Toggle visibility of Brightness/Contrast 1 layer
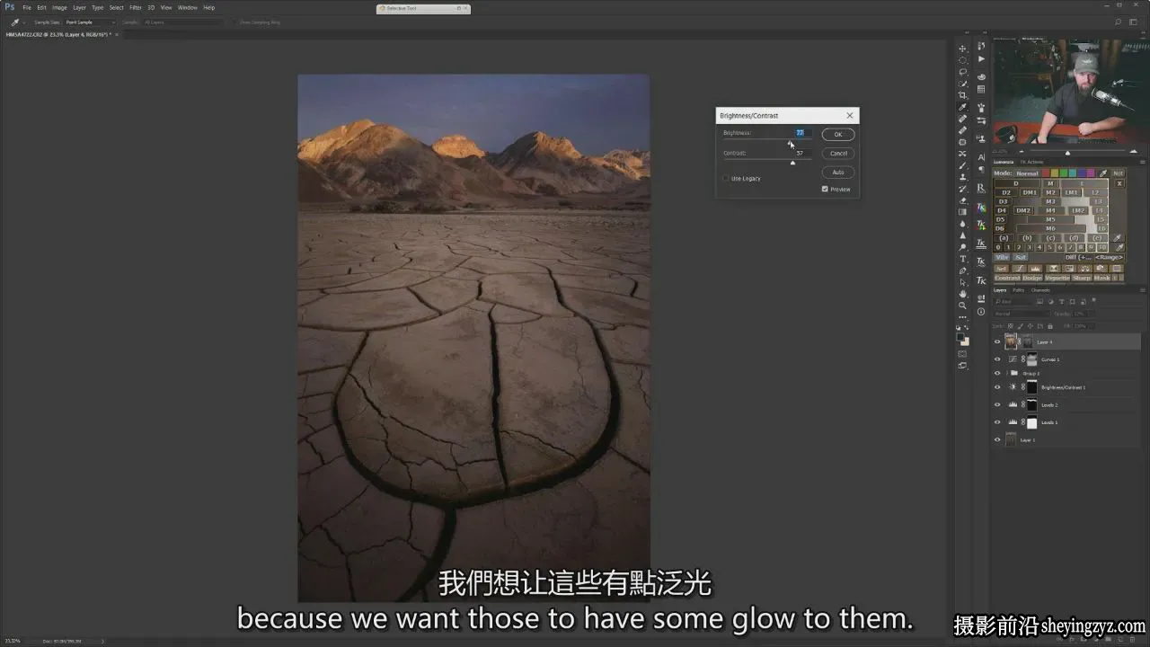Screen dimensions: 1150x647 point(997,387)
